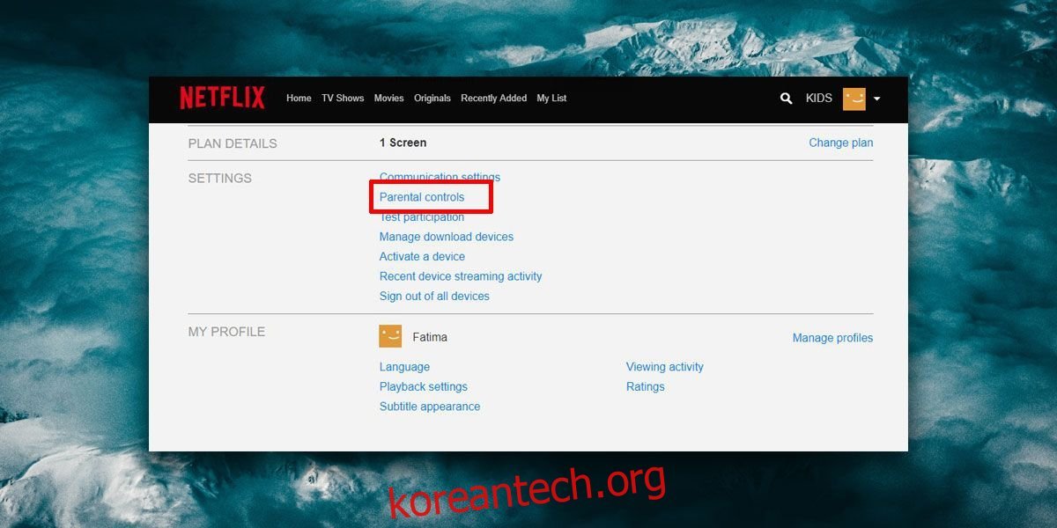Open Recently Added section

click(494, 99)
